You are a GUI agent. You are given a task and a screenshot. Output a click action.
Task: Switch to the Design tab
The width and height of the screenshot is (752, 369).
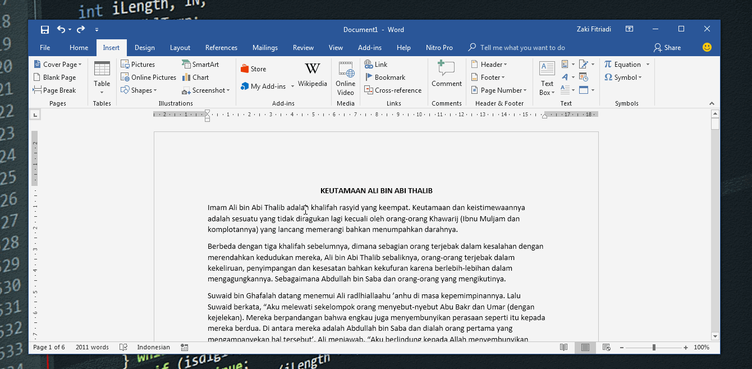[x=145, y=48]
